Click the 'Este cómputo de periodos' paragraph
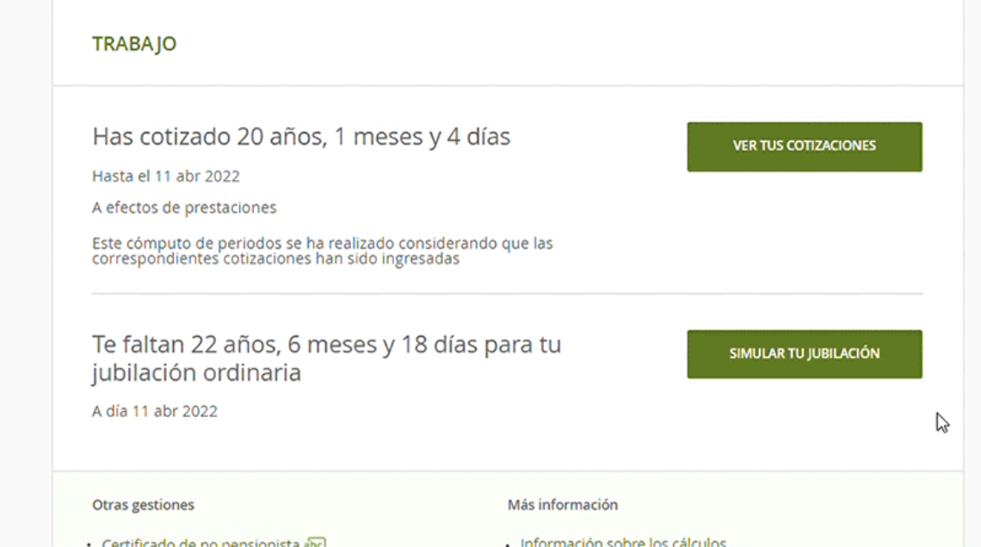This screenshot has height=547, width=981. [x=322, y=250]
